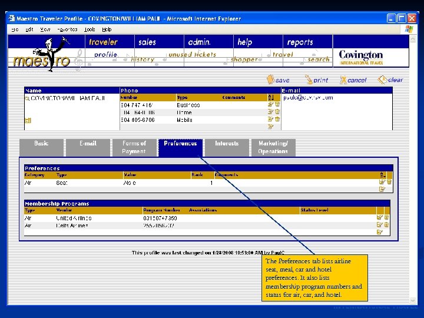Switch to the E-mail tab
This screenshot has width=424, height=318.
pos(88,147)
